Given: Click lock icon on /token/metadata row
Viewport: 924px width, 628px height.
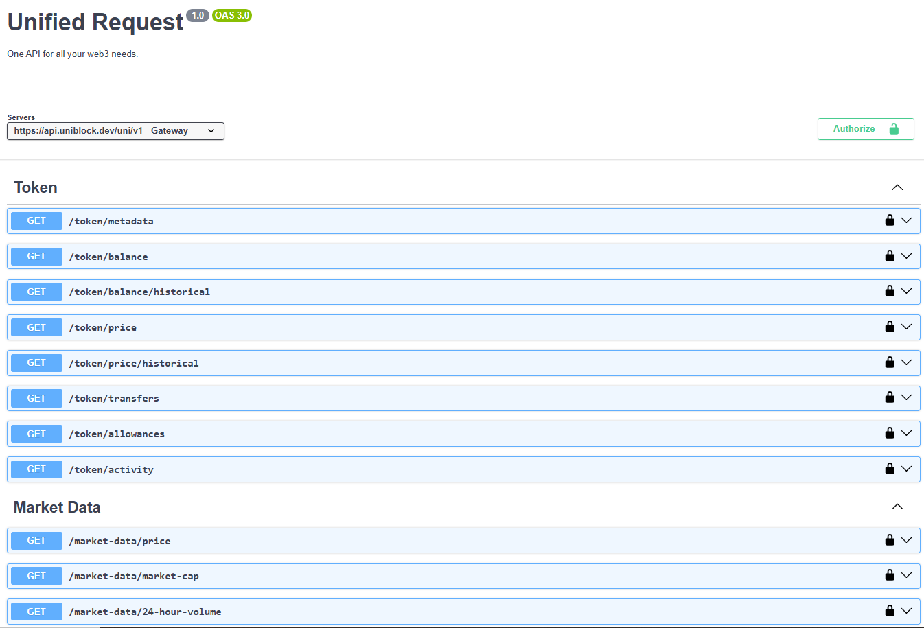Looking at the screenshot, I should pos(890,220).
